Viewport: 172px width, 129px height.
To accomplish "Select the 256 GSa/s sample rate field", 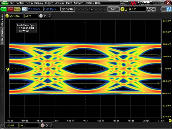I will (x=35, y=9).
